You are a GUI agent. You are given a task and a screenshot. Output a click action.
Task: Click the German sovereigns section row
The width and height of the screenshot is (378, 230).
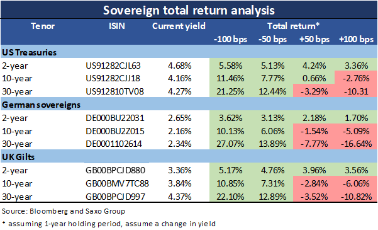click(x=189, y=105)
